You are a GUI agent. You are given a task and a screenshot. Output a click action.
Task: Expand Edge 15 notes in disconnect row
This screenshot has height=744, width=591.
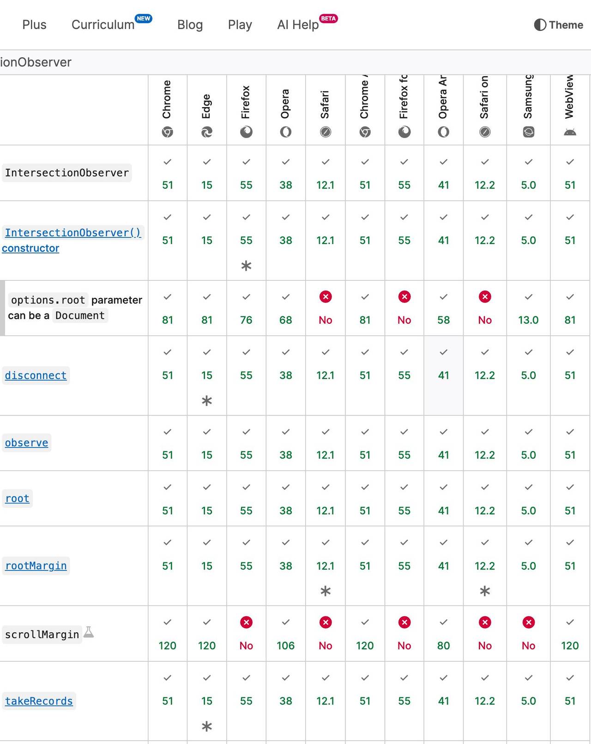tap(207, 400)
